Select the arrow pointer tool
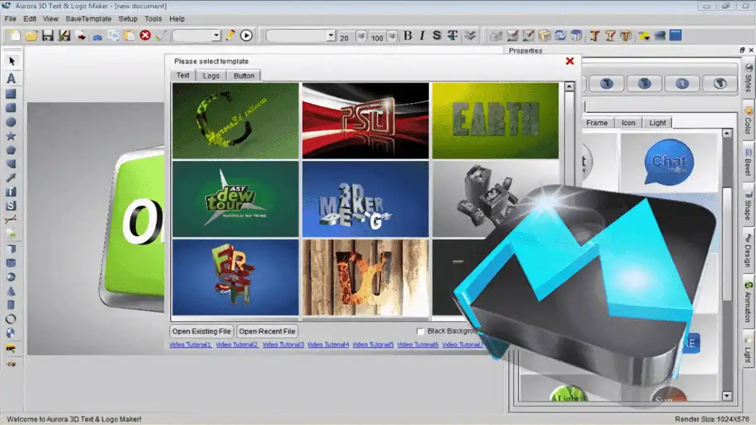 (11, 61)
